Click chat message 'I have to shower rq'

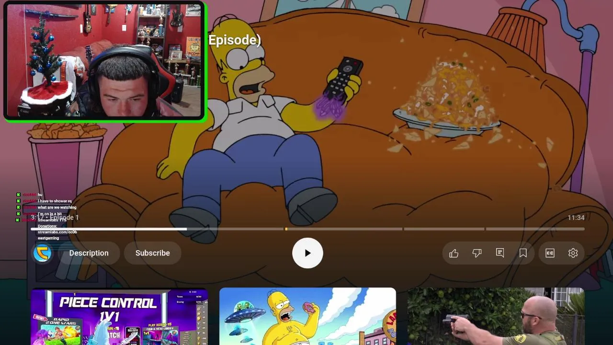coord(55,201)
